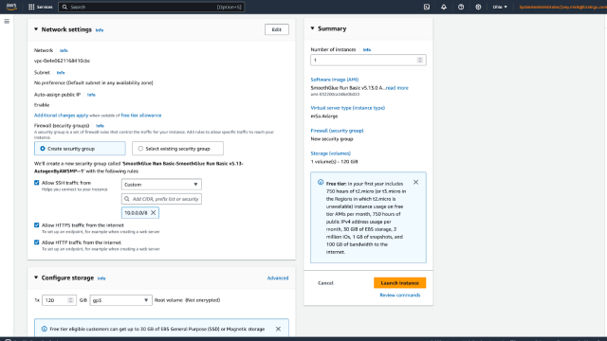Toggle Allow HTTPS traffic from the internet

tap(37, 225)
